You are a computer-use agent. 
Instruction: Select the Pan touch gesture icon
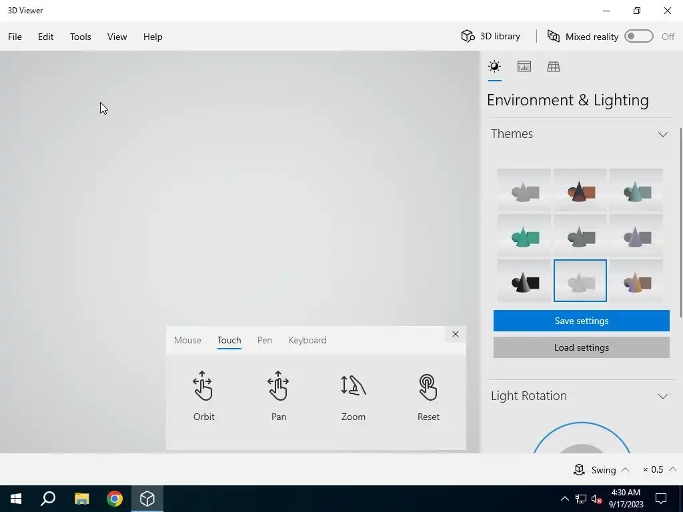click(278, 386)
